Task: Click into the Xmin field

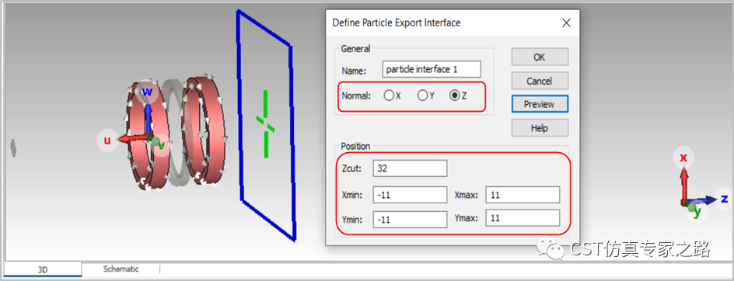Action: tap(410, 195)
